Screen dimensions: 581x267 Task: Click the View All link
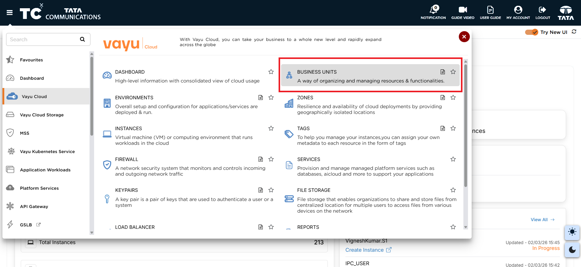(x=543, y=220)
